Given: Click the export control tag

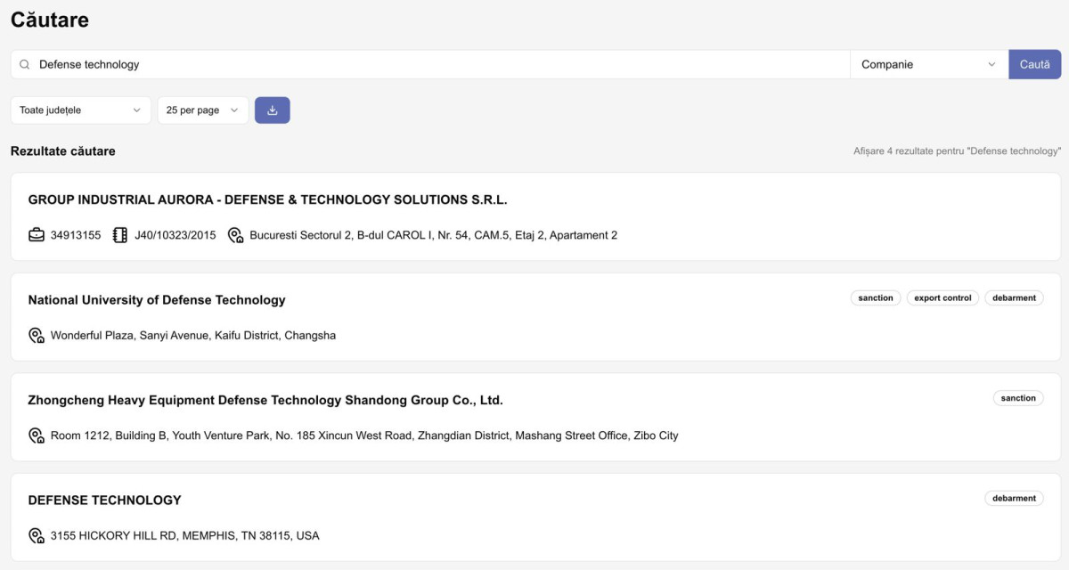Looking at the screenshot, I should point(943,298).
